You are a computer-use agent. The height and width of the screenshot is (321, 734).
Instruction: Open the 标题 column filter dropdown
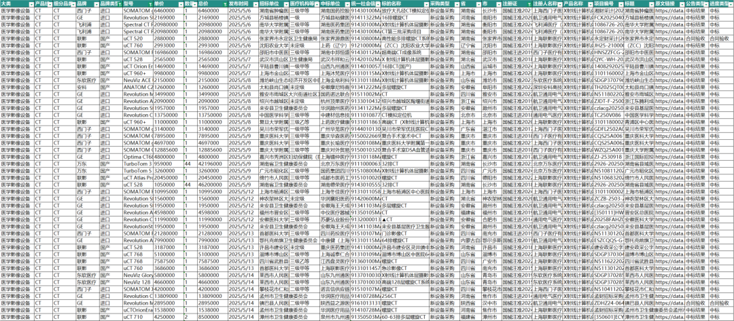(x=650, y=3)
